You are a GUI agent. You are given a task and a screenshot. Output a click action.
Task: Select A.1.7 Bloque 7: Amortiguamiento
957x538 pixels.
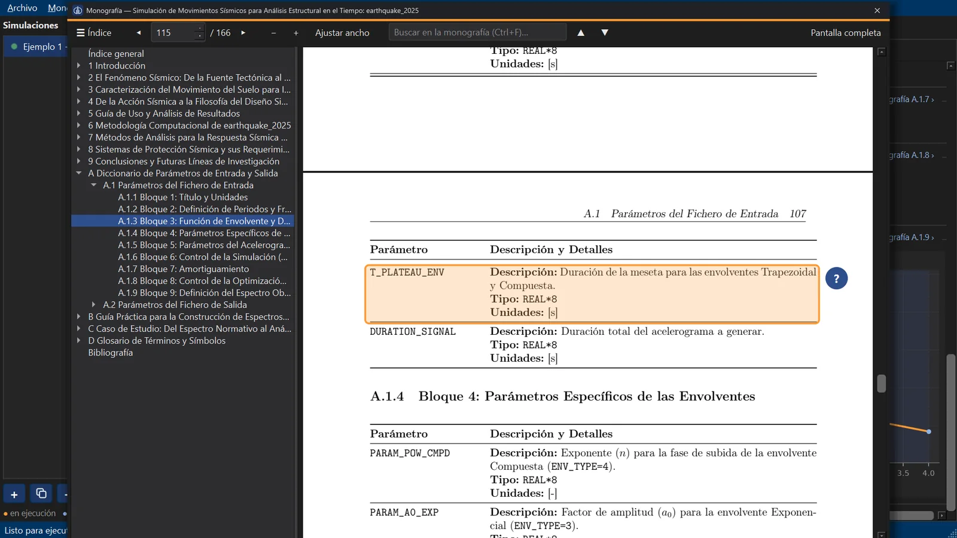click(x=183, y=269)
